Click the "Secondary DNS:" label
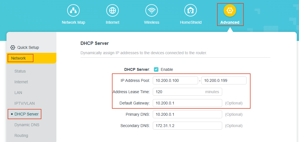The height and width of the screenshot is (142, 299). point(135,126)
